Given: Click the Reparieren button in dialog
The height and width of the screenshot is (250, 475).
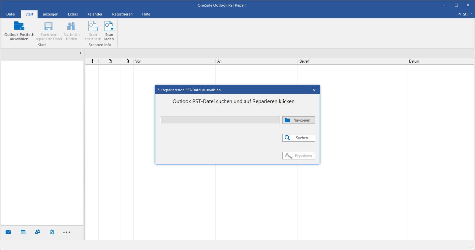Looking at the screenshot, I should click(x=299, y=156).
